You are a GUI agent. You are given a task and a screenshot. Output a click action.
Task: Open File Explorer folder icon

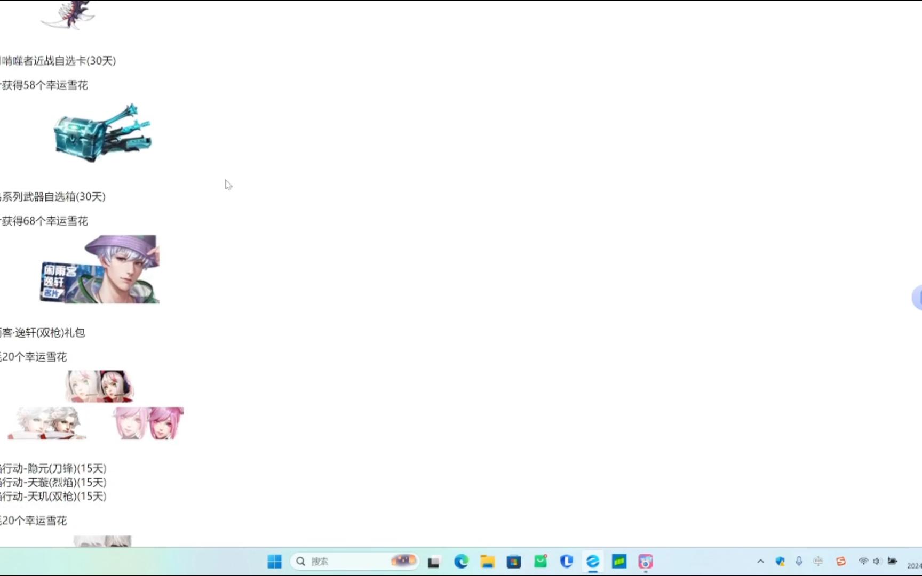(x=487, y=561)
